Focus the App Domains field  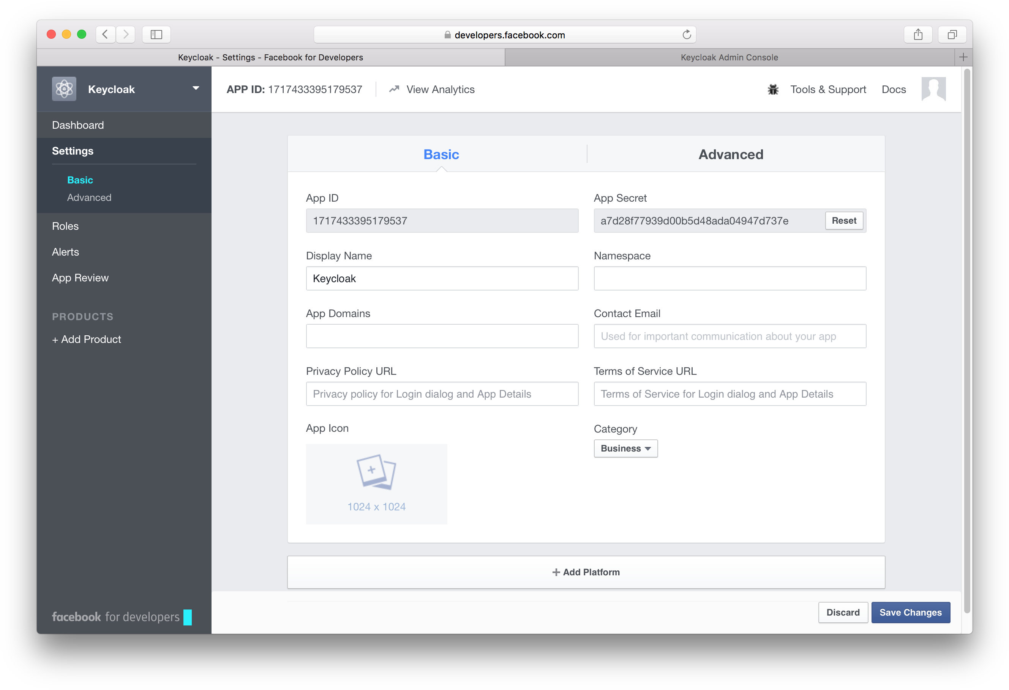442,336
